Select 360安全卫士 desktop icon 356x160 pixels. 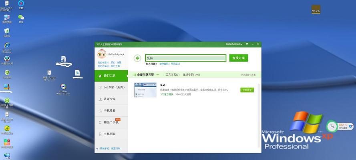[7, 130]
